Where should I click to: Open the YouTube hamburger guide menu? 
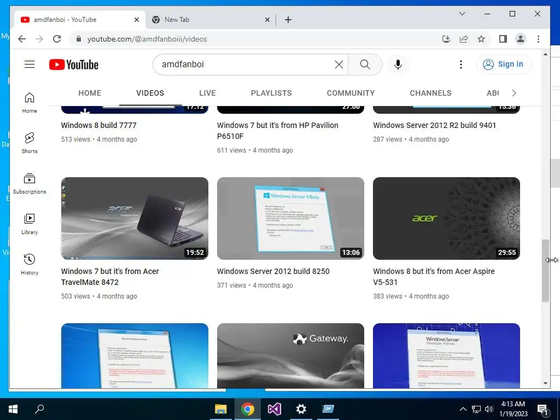coord(30,65)
